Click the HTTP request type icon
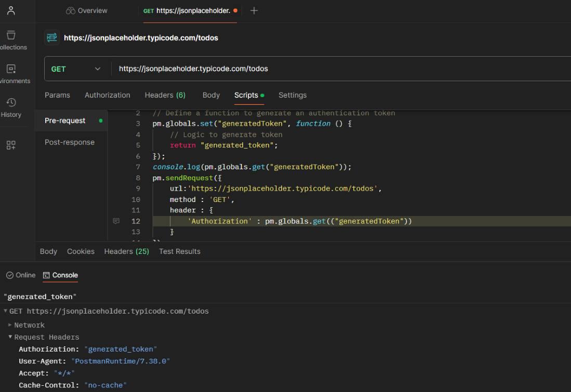This screenshot has height=392, width=571. 52,37
